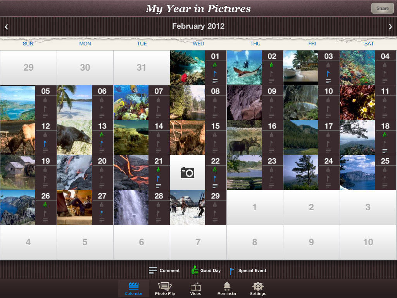Toggle the good day thumbs-up on day 02

click(x=272, y=65)
